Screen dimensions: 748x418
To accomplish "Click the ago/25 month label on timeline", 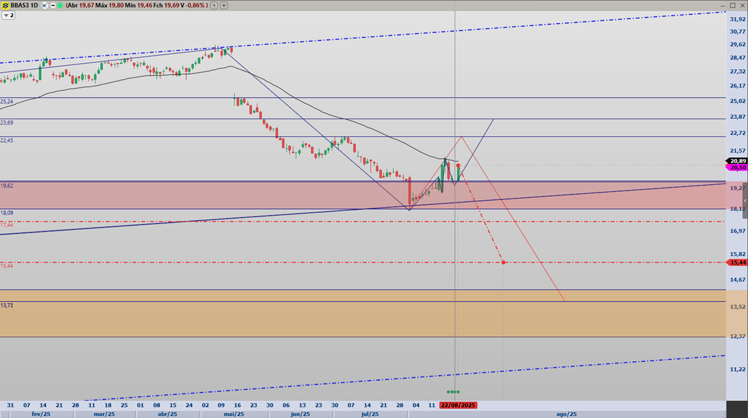I will [x=566, y=414].
